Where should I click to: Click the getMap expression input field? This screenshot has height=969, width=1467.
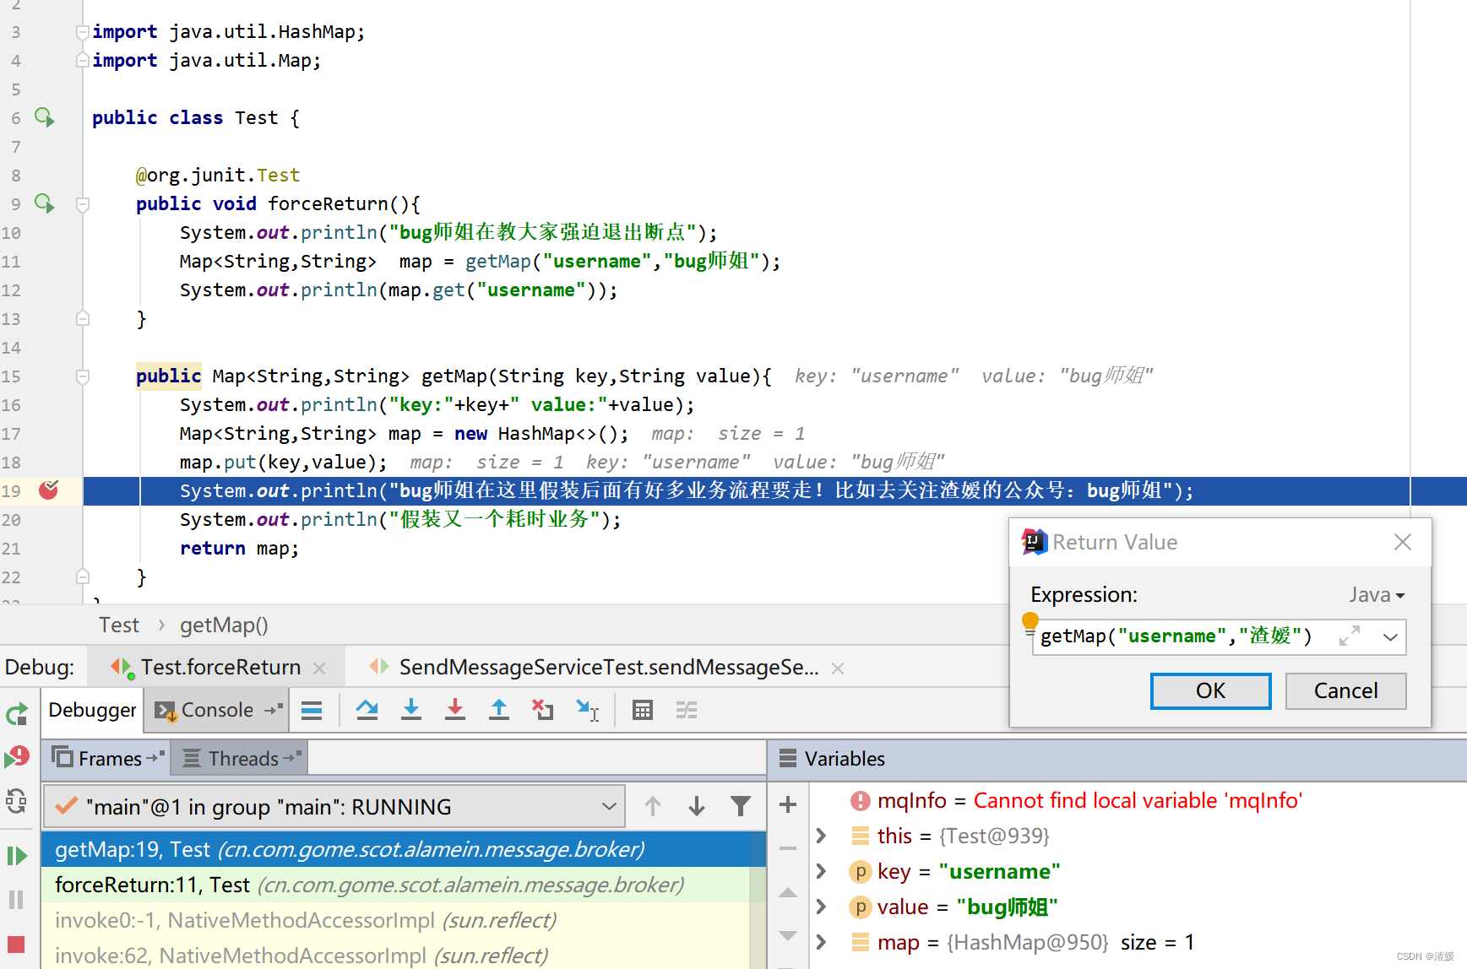point(1174,636)
